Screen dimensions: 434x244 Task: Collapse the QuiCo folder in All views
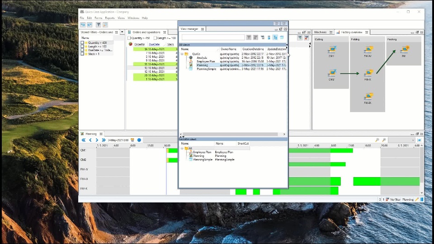(x=182, y=54)
